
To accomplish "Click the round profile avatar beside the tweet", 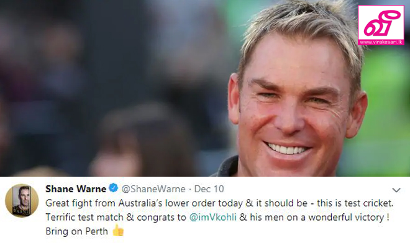I will pos(22,200).
